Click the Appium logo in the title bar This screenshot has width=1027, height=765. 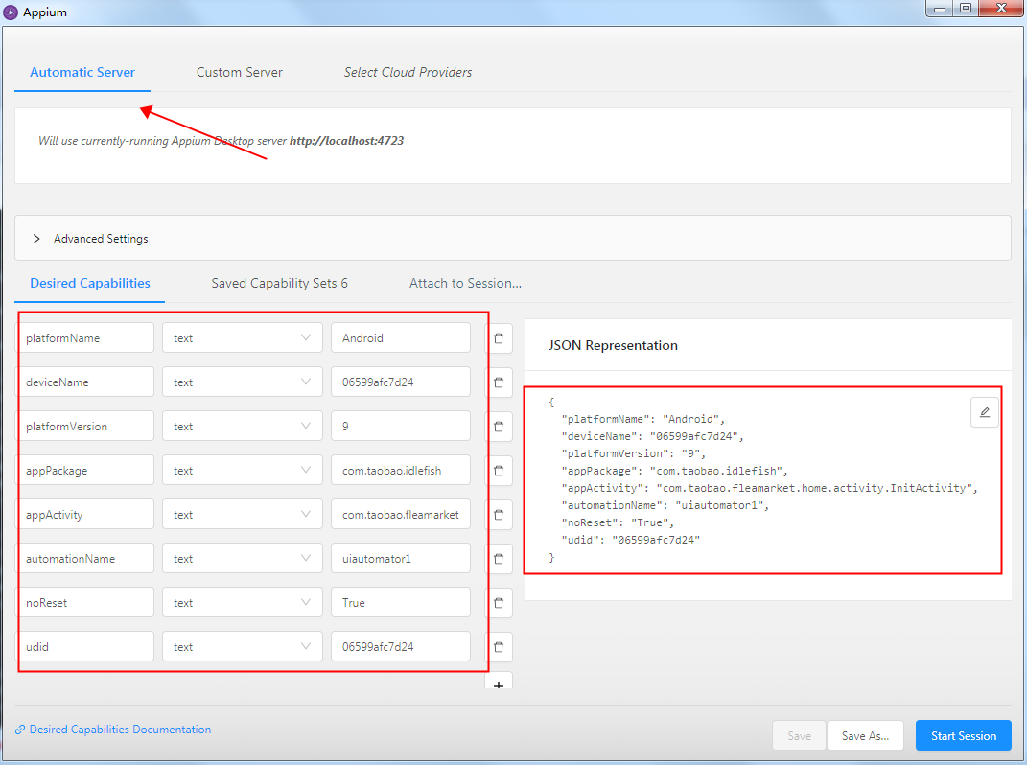point(11,12)
